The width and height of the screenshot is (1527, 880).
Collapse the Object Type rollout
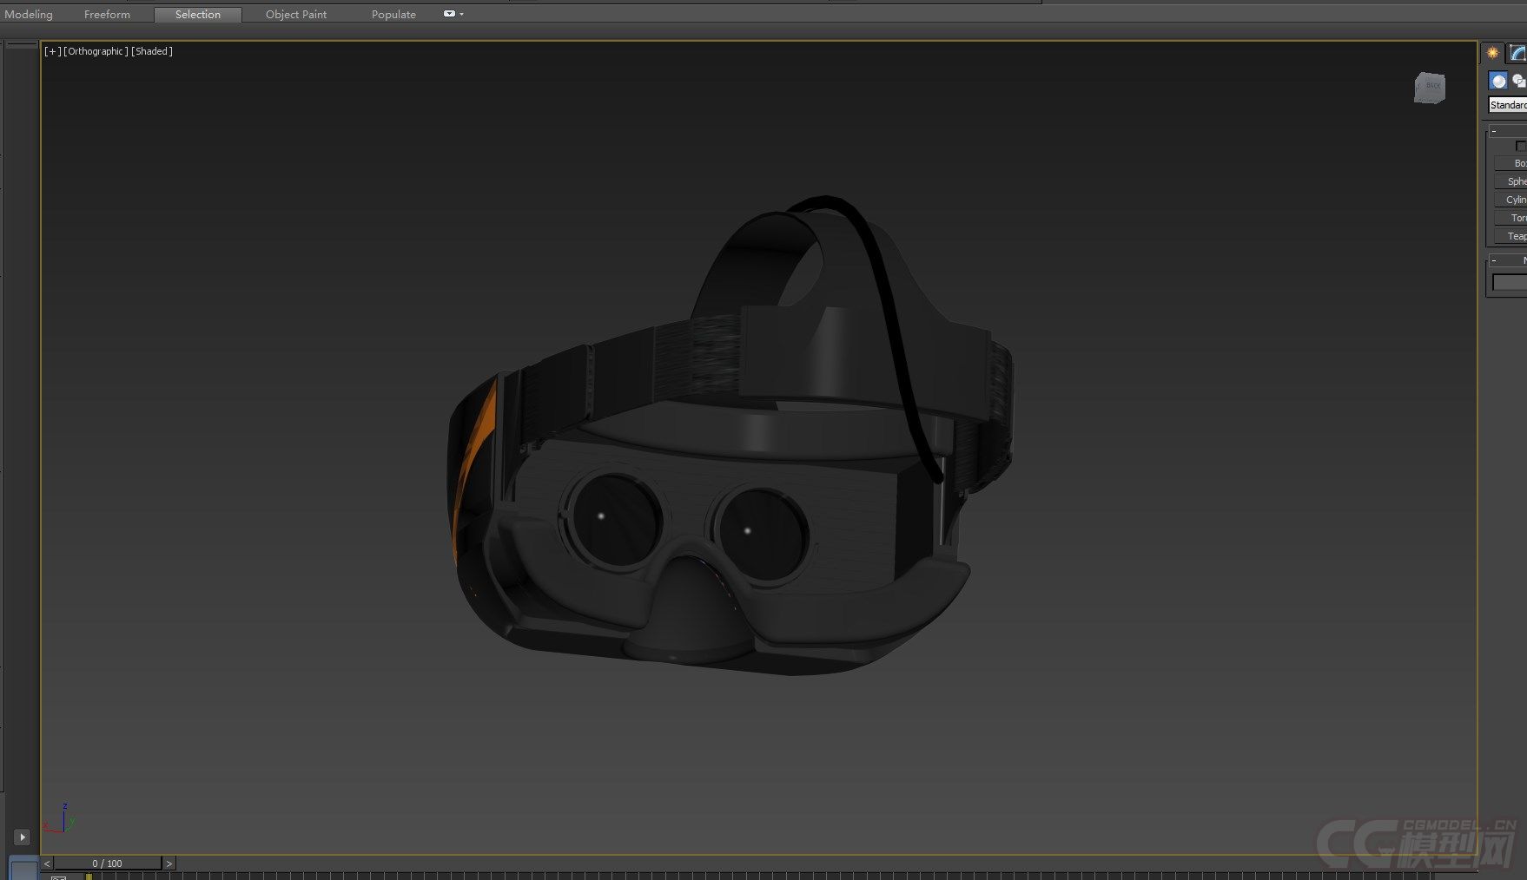tap(1494, 131)
